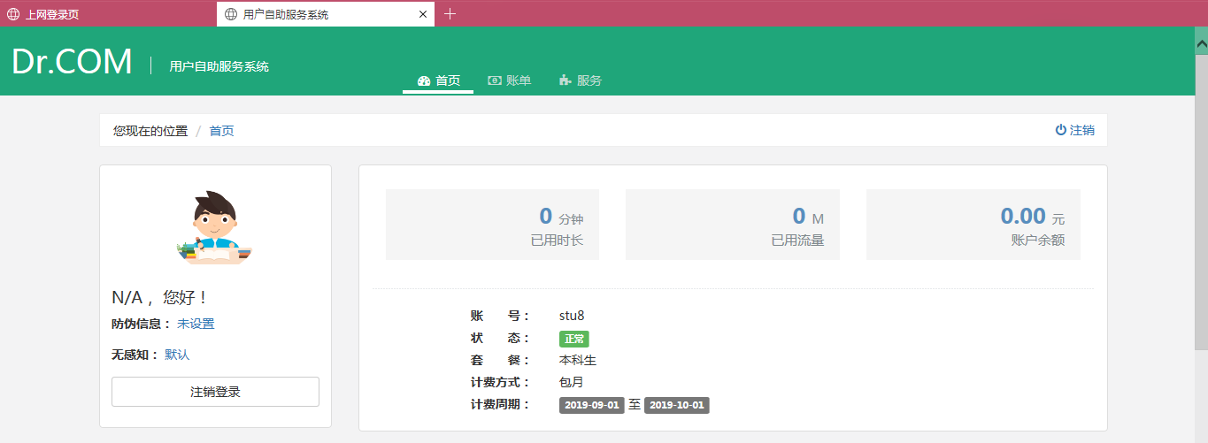Select the 账户余额 balance card

pyautogui.click(x=973, y=225)
